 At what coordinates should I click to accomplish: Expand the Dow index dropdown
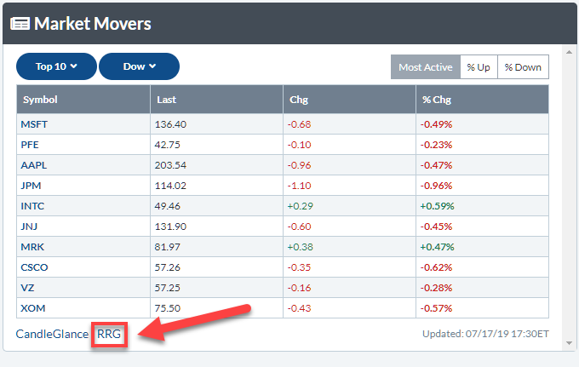tap(139, 66)
